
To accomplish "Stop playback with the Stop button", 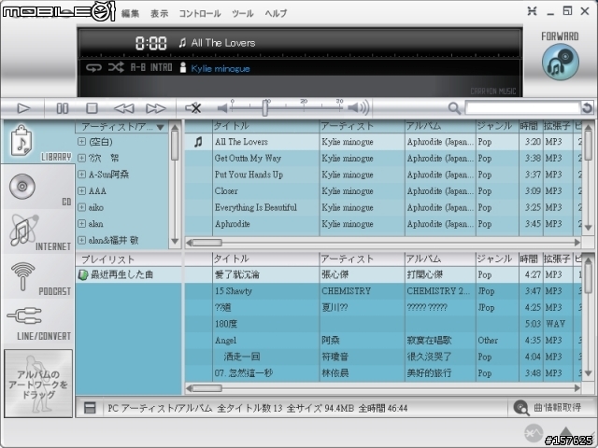I will point(92,108).
